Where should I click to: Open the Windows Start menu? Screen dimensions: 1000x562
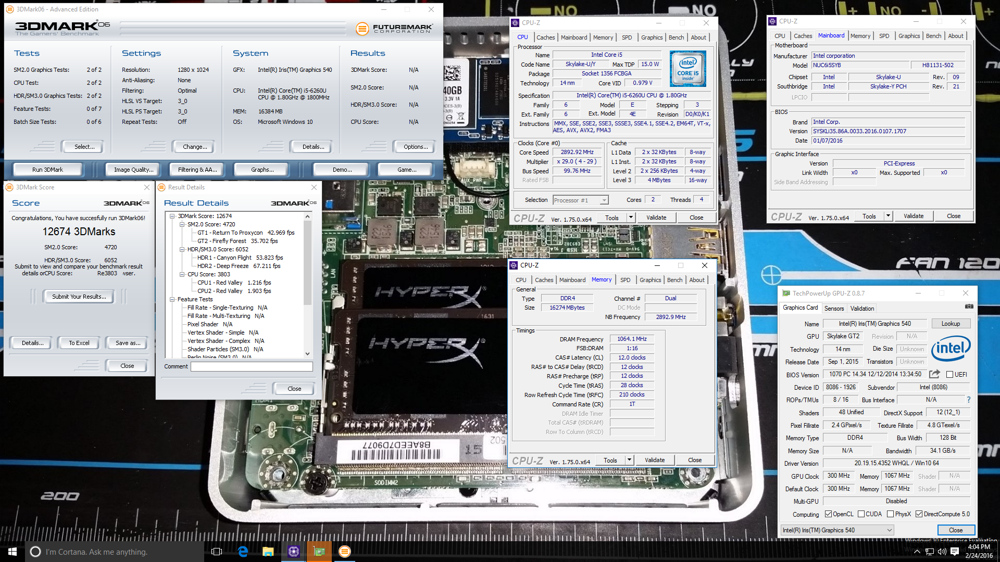(x=12, y=552)
